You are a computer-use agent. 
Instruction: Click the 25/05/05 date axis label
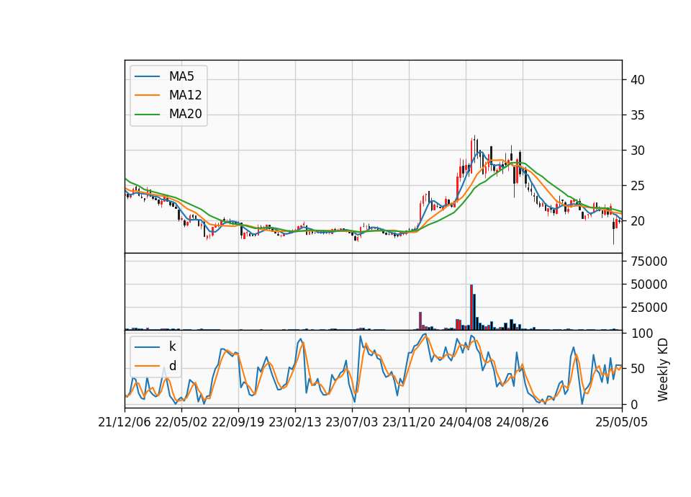(622, 422)
